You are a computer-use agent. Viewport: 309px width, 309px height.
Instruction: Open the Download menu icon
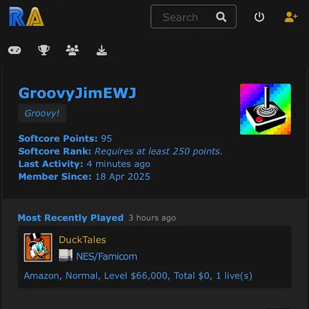(102, 50)
